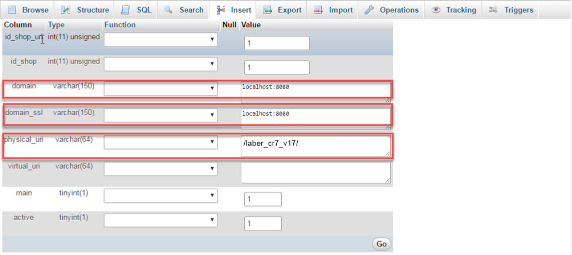Click the Search magnifier icon

click(168, 10)
